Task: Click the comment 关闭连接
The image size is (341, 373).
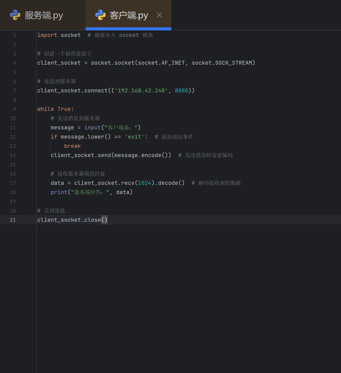Action: (x=54, y=211)
